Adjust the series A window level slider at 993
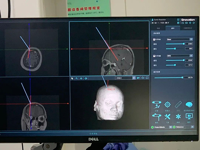Viewport: 200px width, 150px height. 175,49
